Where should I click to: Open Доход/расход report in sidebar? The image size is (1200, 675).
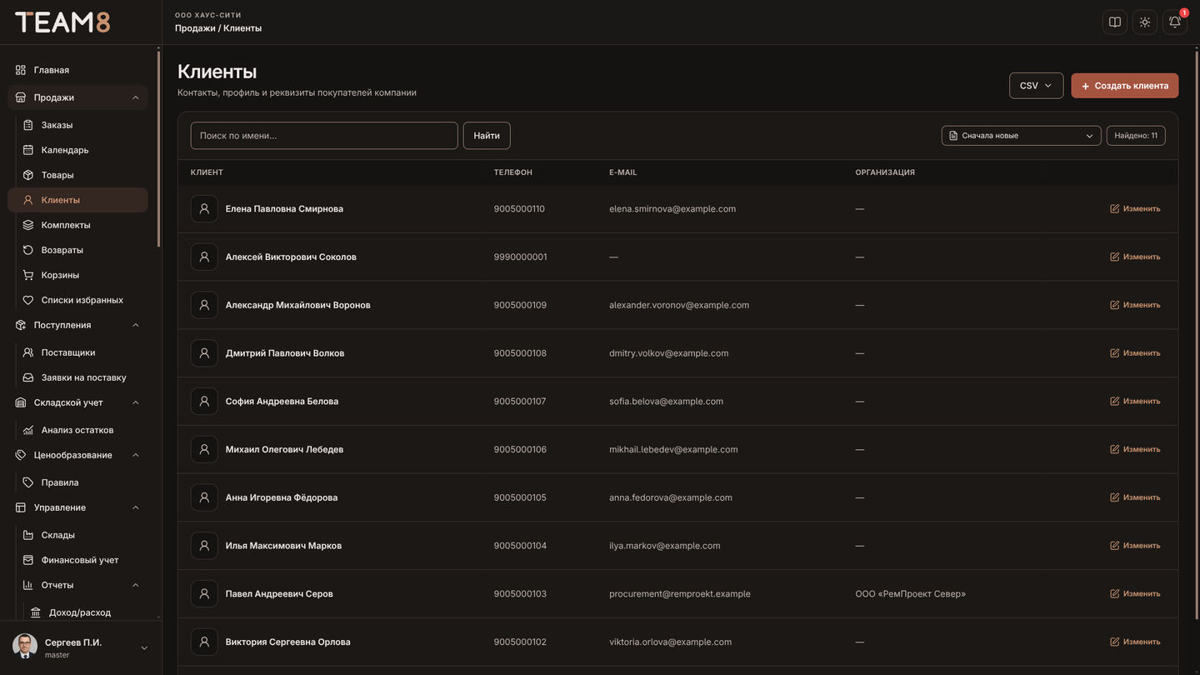80,612
